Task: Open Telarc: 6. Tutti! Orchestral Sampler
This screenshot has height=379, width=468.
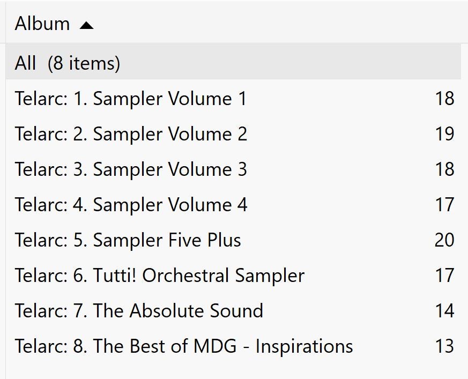Action: click(x=159, y=276)
